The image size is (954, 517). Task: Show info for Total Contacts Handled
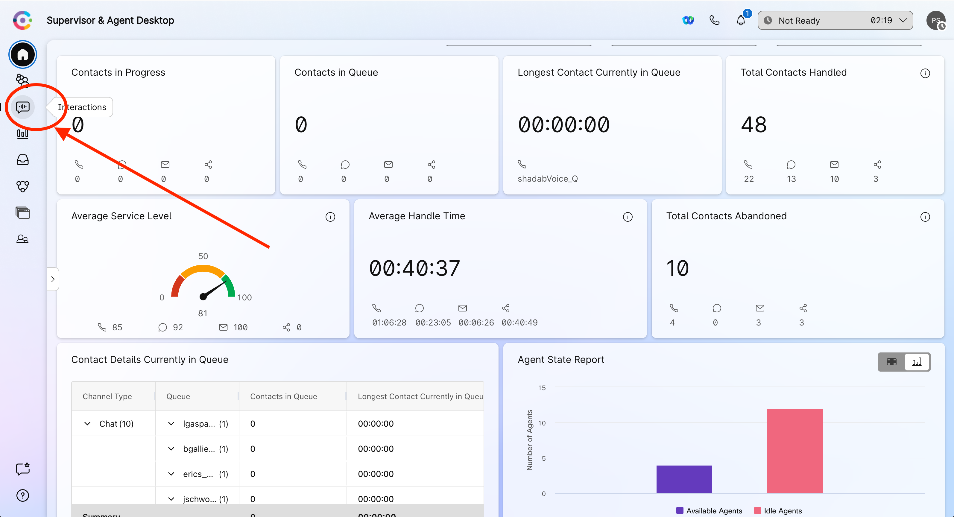pos(925,73)
